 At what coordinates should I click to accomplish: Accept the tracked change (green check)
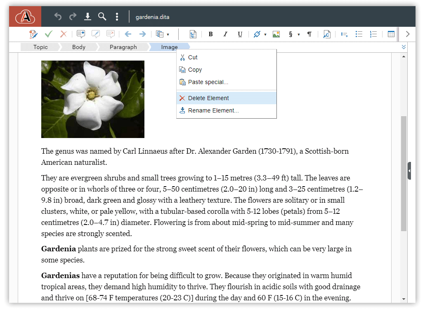click(x=49, y=34)
